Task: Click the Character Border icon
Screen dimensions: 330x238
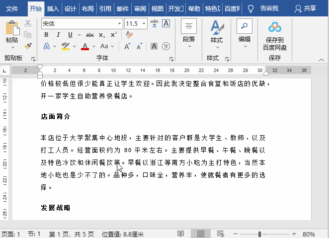Action: click(x=166, y=23)
